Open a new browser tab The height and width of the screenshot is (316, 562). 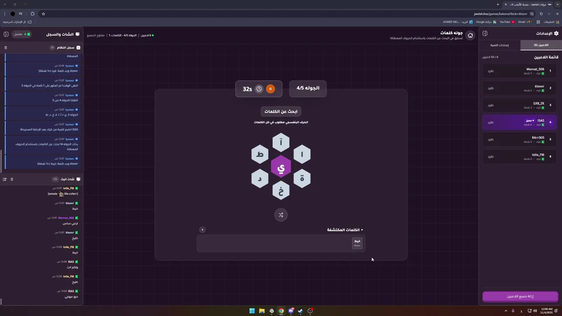(x=498, y=4)
